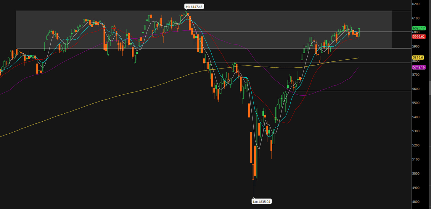
Task: Click the 5700 price axis label
Action: [x=416, y=75]
